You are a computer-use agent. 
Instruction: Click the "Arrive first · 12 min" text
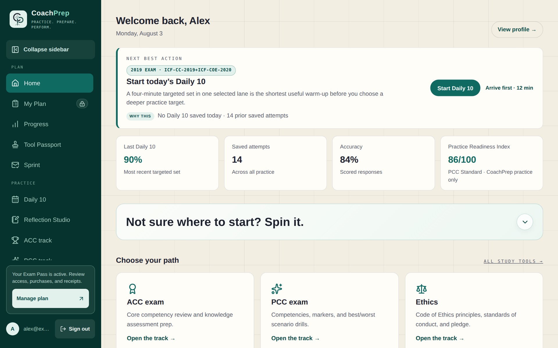(509, 88)
